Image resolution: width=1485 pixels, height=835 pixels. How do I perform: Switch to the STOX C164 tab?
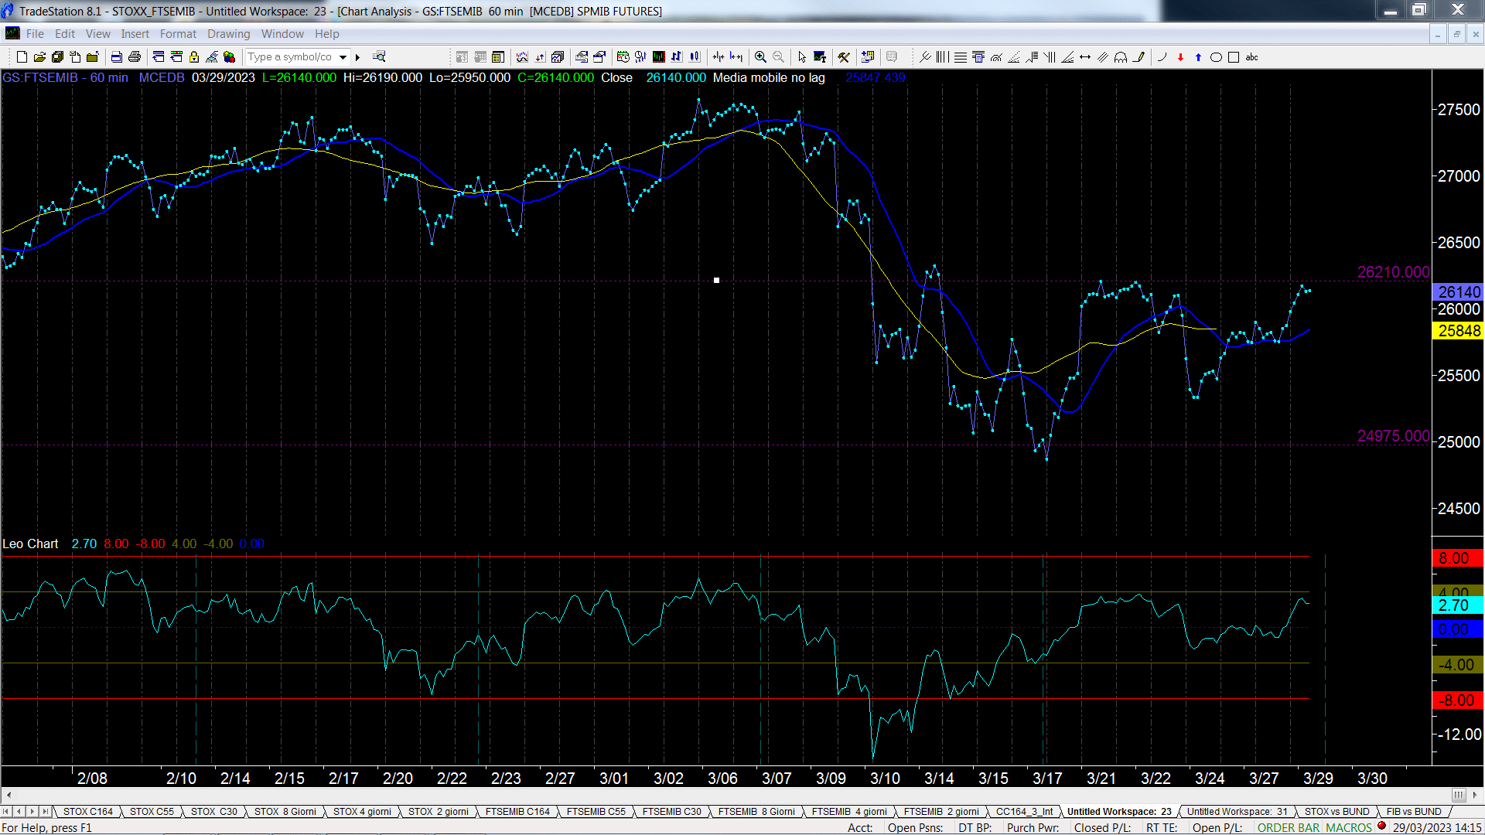87,812
